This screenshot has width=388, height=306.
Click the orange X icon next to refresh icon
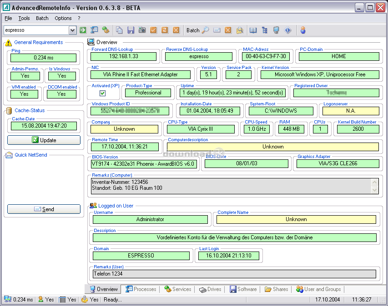[176, 30]
